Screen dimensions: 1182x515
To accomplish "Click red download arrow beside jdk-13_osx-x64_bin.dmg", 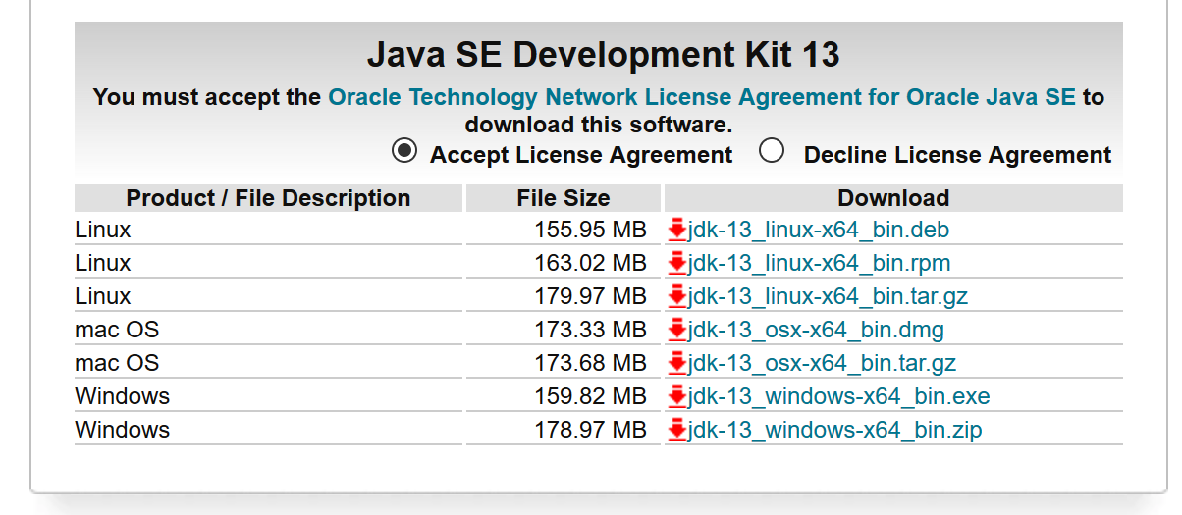I will coord(676,331).
